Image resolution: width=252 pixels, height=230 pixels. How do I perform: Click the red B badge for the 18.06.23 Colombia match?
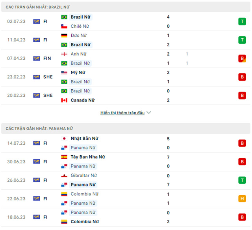point(242,217)
